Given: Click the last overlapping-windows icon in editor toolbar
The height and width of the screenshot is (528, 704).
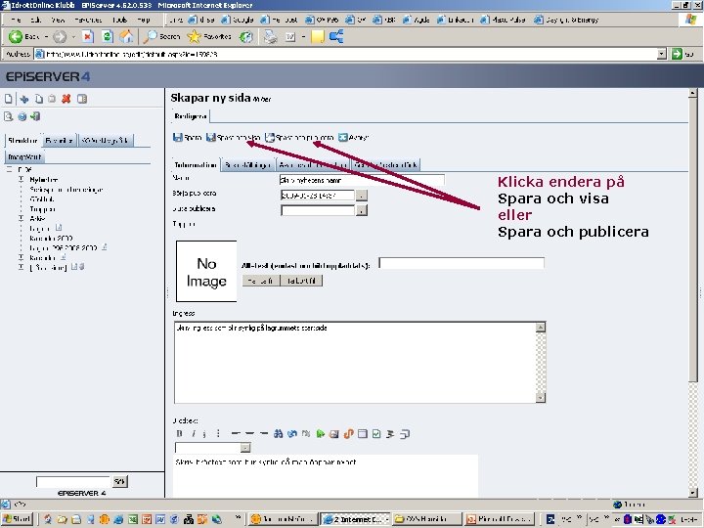Looking at the screenshot, I should (405, 434).
